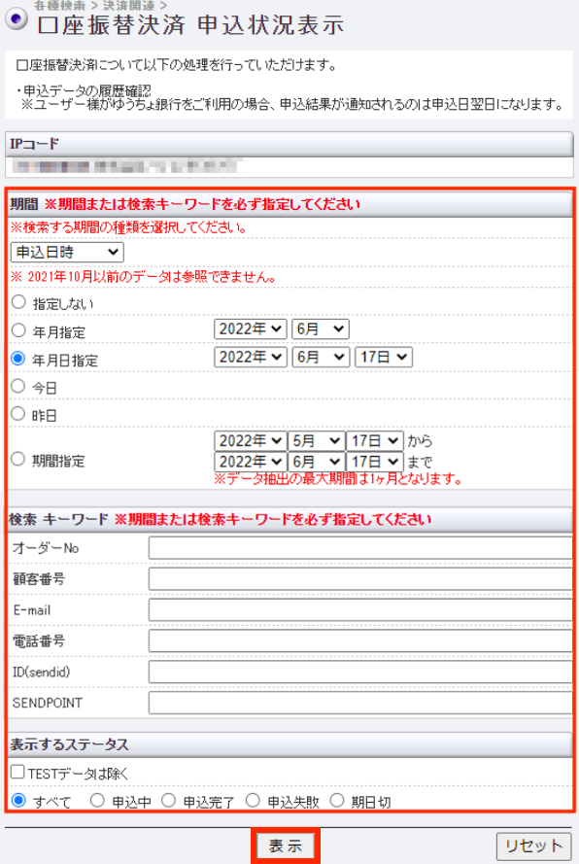Open the year dropdown in 年月指定 row
This screenshot has width=579, height=864.
pyautogui.click(x=251, y=328)
